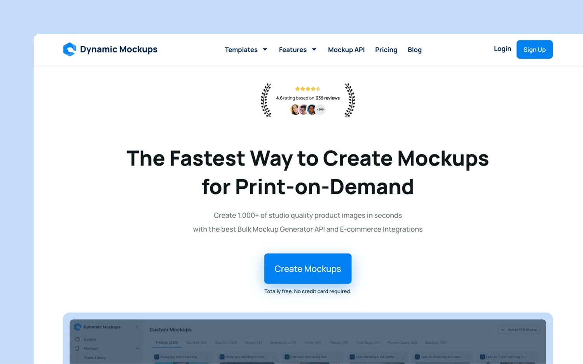Click 'Lady standing in the Garde...' mockup title
This screenshot has width=583, height=364.
375,357
